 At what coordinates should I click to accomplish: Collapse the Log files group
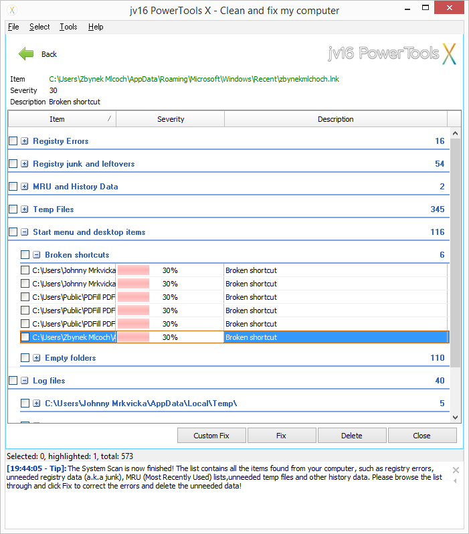click(25, 380)
